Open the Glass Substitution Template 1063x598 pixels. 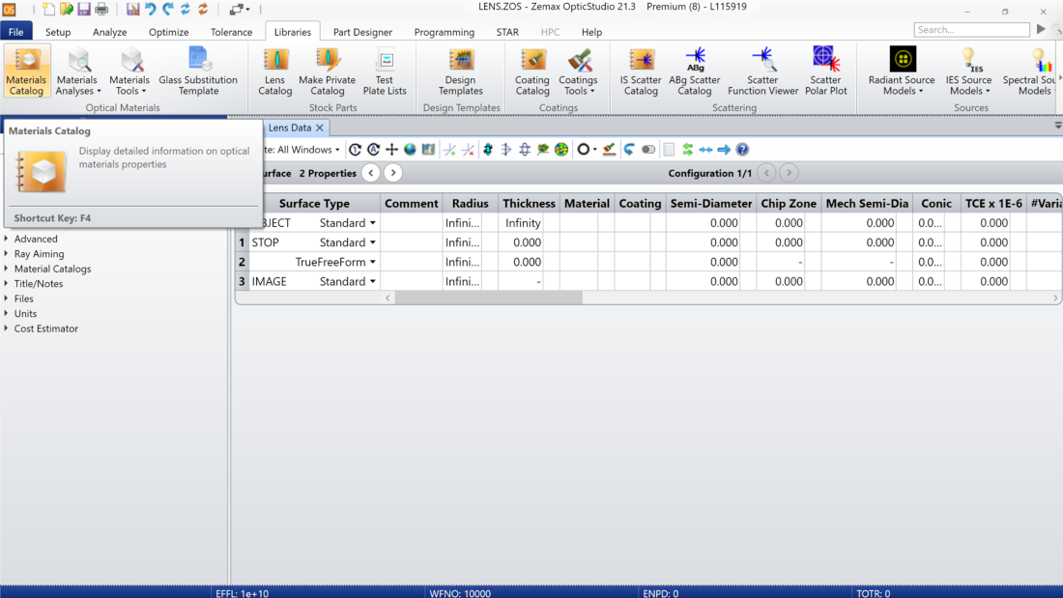pos(198,71)
